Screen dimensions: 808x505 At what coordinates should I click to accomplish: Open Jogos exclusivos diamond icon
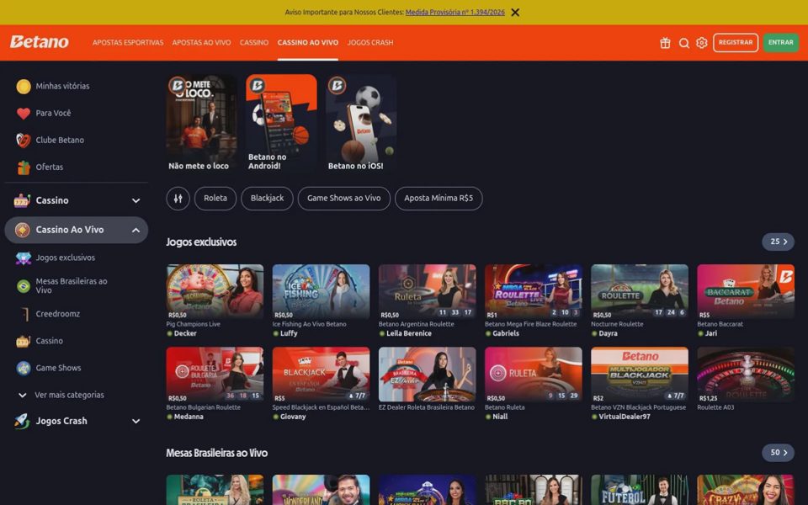click(x=24, y=258)
